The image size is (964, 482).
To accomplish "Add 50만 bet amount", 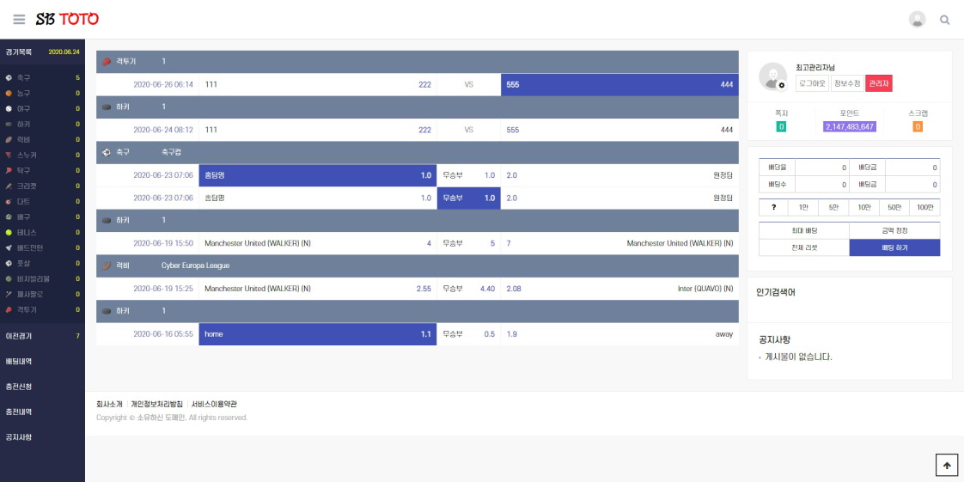I will pos(894,208).
